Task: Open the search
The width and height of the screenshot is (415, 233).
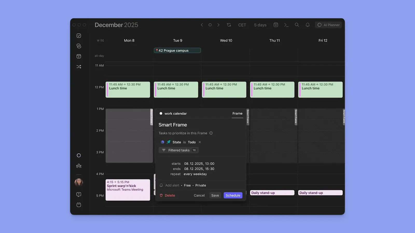Action: click(x=297, y=25)
